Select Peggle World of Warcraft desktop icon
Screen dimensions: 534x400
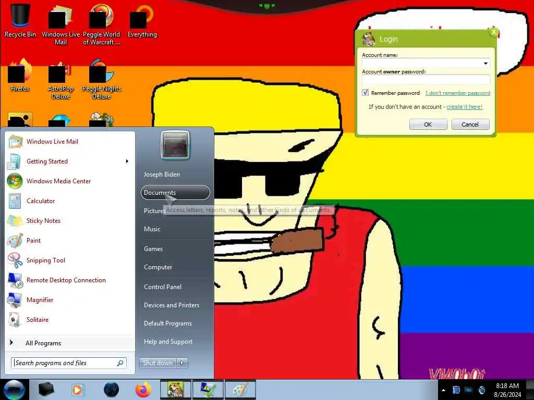click(101, 24)
